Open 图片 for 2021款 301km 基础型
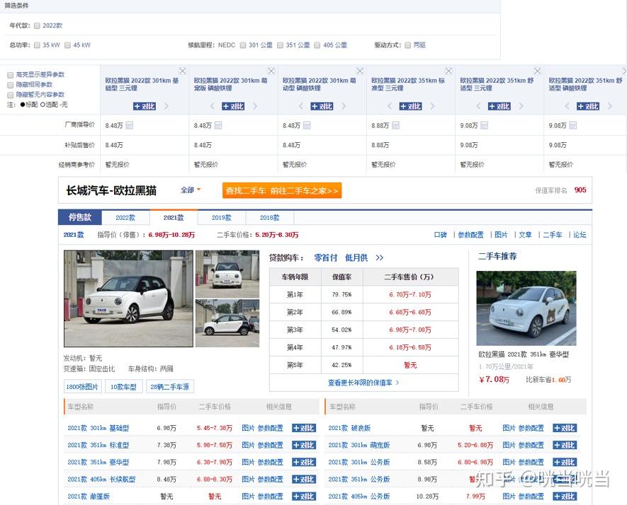Image resolution: width=627 pixels, height=505 pixels. [x=249, y=428]
